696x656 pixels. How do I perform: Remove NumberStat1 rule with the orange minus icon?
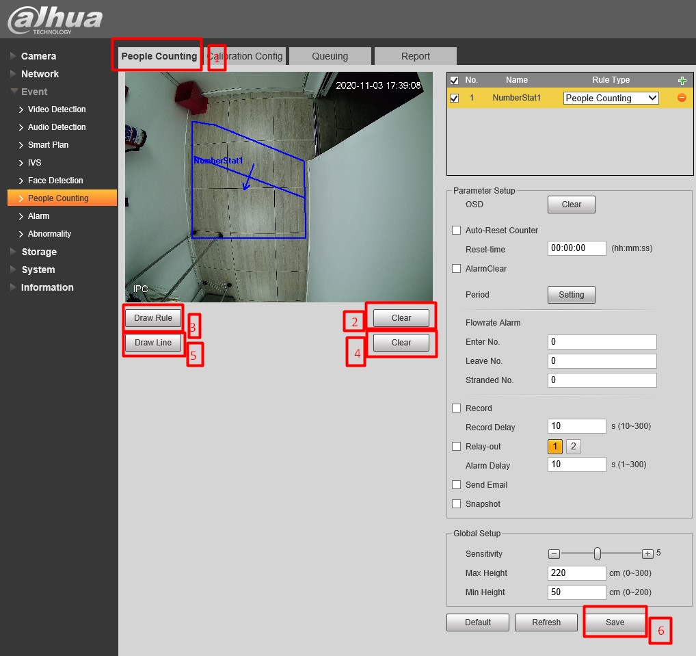pyautogui.click(x=682, y=98)
